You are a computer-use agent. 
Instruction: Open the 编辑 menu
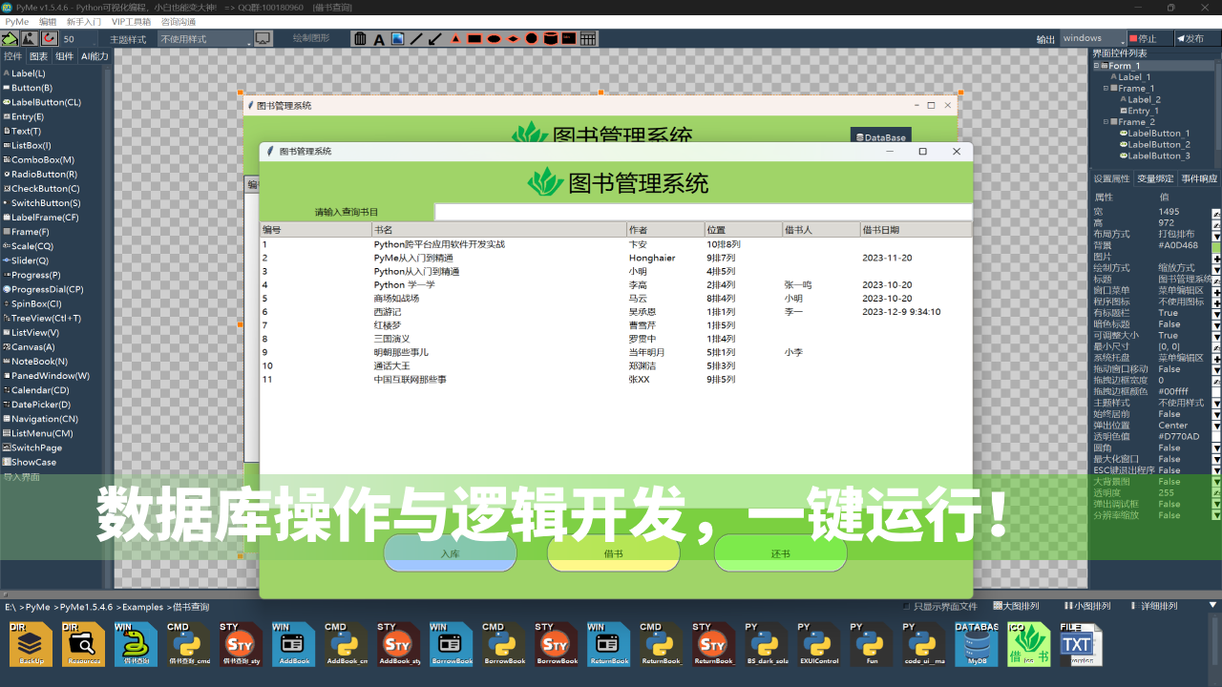44,21
